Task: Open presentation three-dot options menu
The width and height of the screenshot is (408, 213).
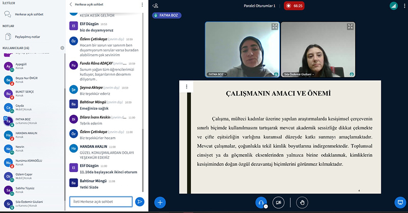Action: [x=187, y=87]
